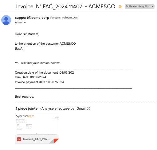Click synchroteam.com next to sender
157x150 pixels.
coord(66,18)
